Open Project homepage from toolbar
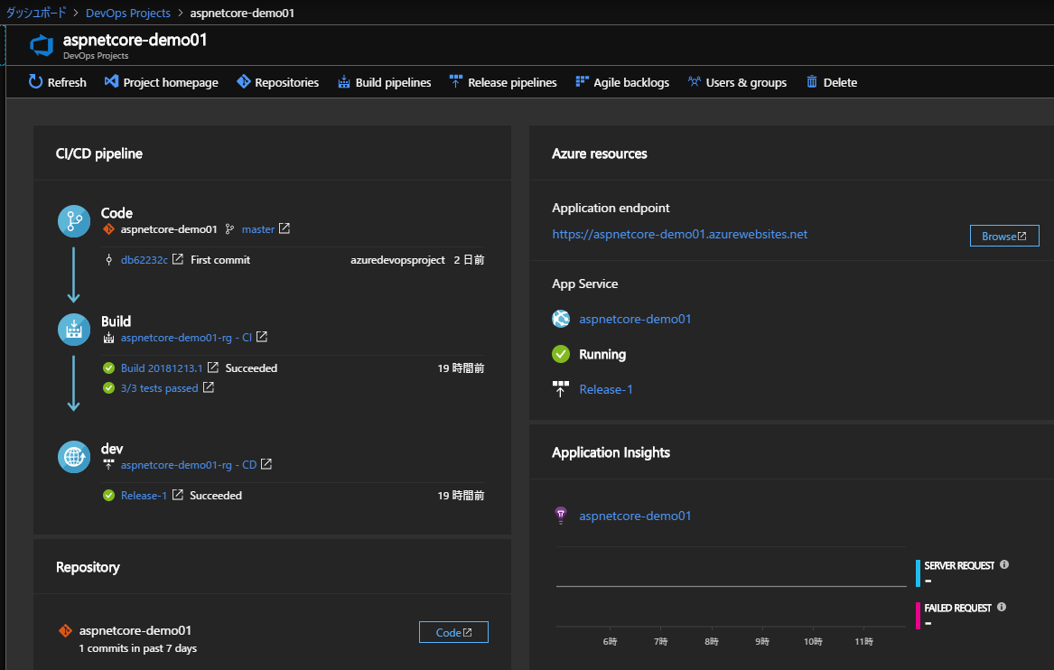Viewport: 1054px width, 670px height. pyautogui.click(x=162, y=82)
